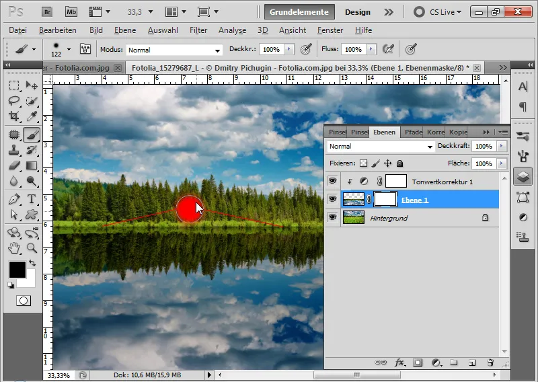The width and height of the screenshot is (538, 382).
Task: Select the Dodge tool
Action: tap(32, 180)
